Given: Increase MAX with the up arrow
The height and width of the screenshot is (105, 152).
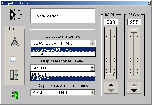Looking at the screenshot, I should pos(134,85).
